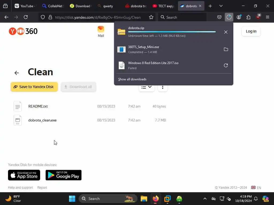Open Help and support link

20,188
